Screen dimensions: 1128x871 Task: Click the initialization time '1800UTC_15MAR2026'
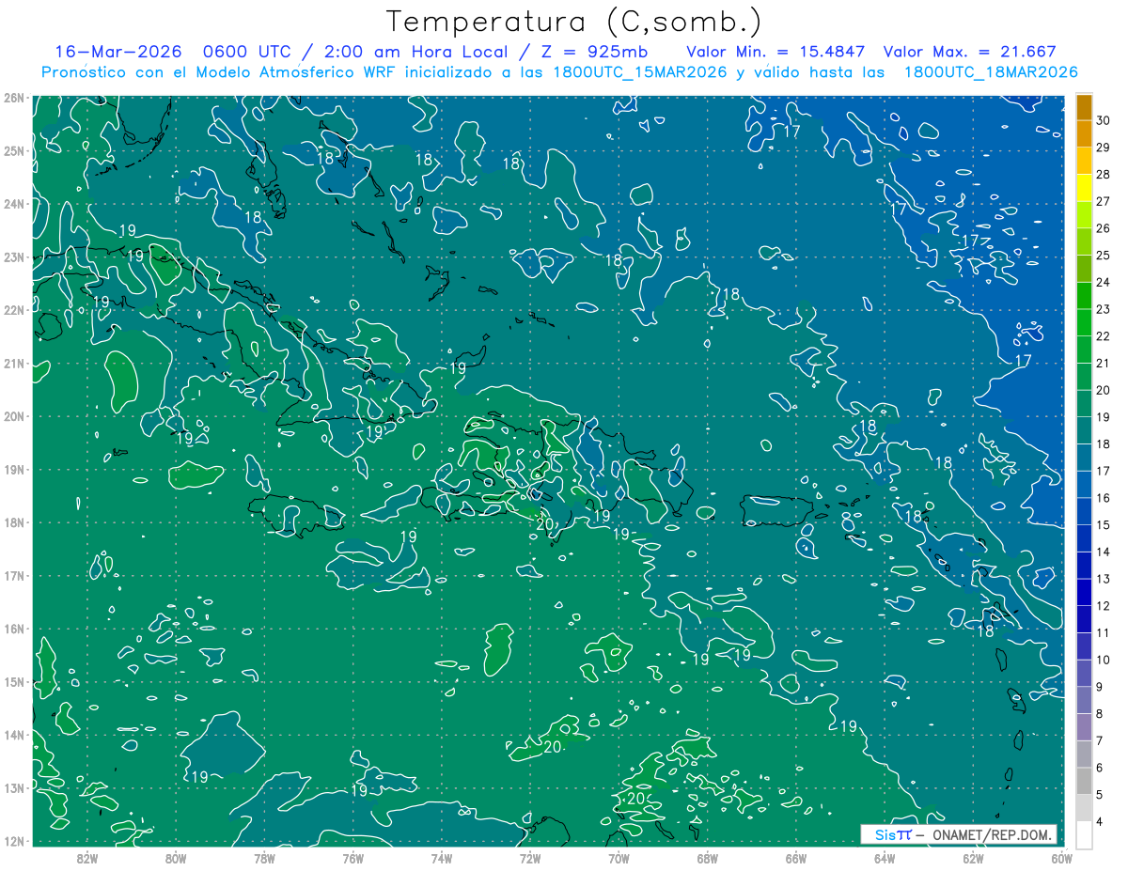(x=639, y=72)
